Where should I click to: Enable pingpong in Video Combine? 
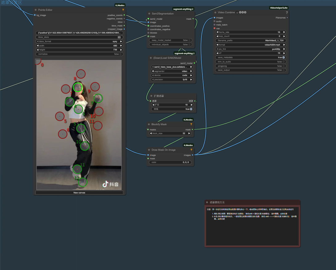pyautogui.click(x=284, y=66)
